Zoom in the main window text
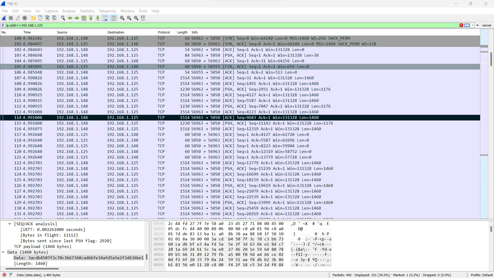This screenshot has height=278, width=494. point(122,18)
